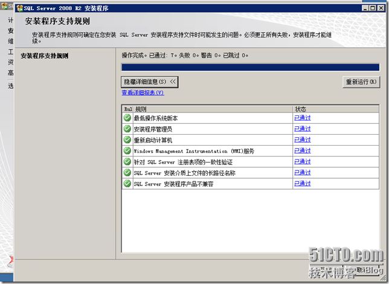The width and height of the screenshot is (389, 284).
Task: Select 安装程序支持规则 step in left pane
Action: pos(45,56)
